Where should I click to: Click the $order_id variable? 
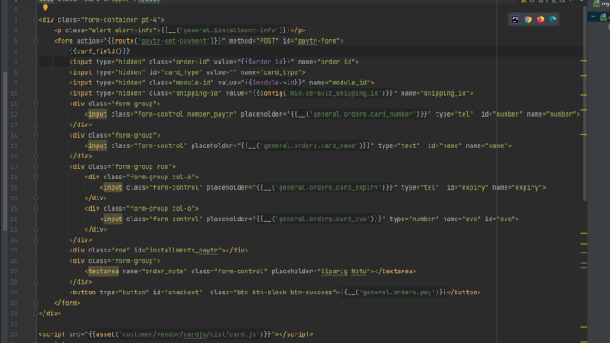click(x=265, y=62)
